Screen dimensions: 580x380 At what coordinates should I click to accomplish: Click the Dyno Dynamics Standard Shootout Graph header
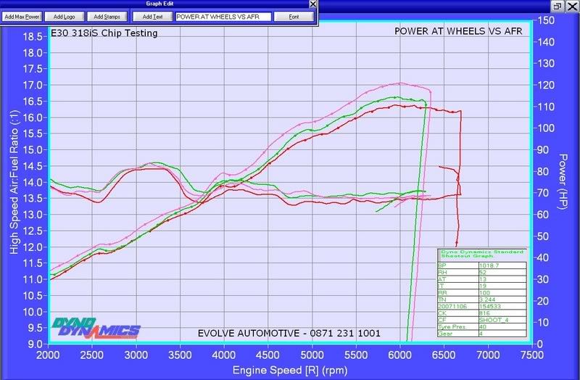482,255
